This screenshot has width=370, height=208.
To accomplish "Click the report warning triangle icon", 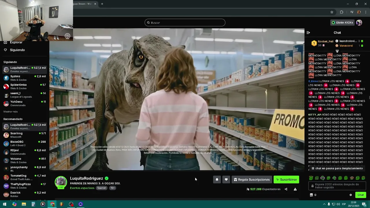I will 295,189.
